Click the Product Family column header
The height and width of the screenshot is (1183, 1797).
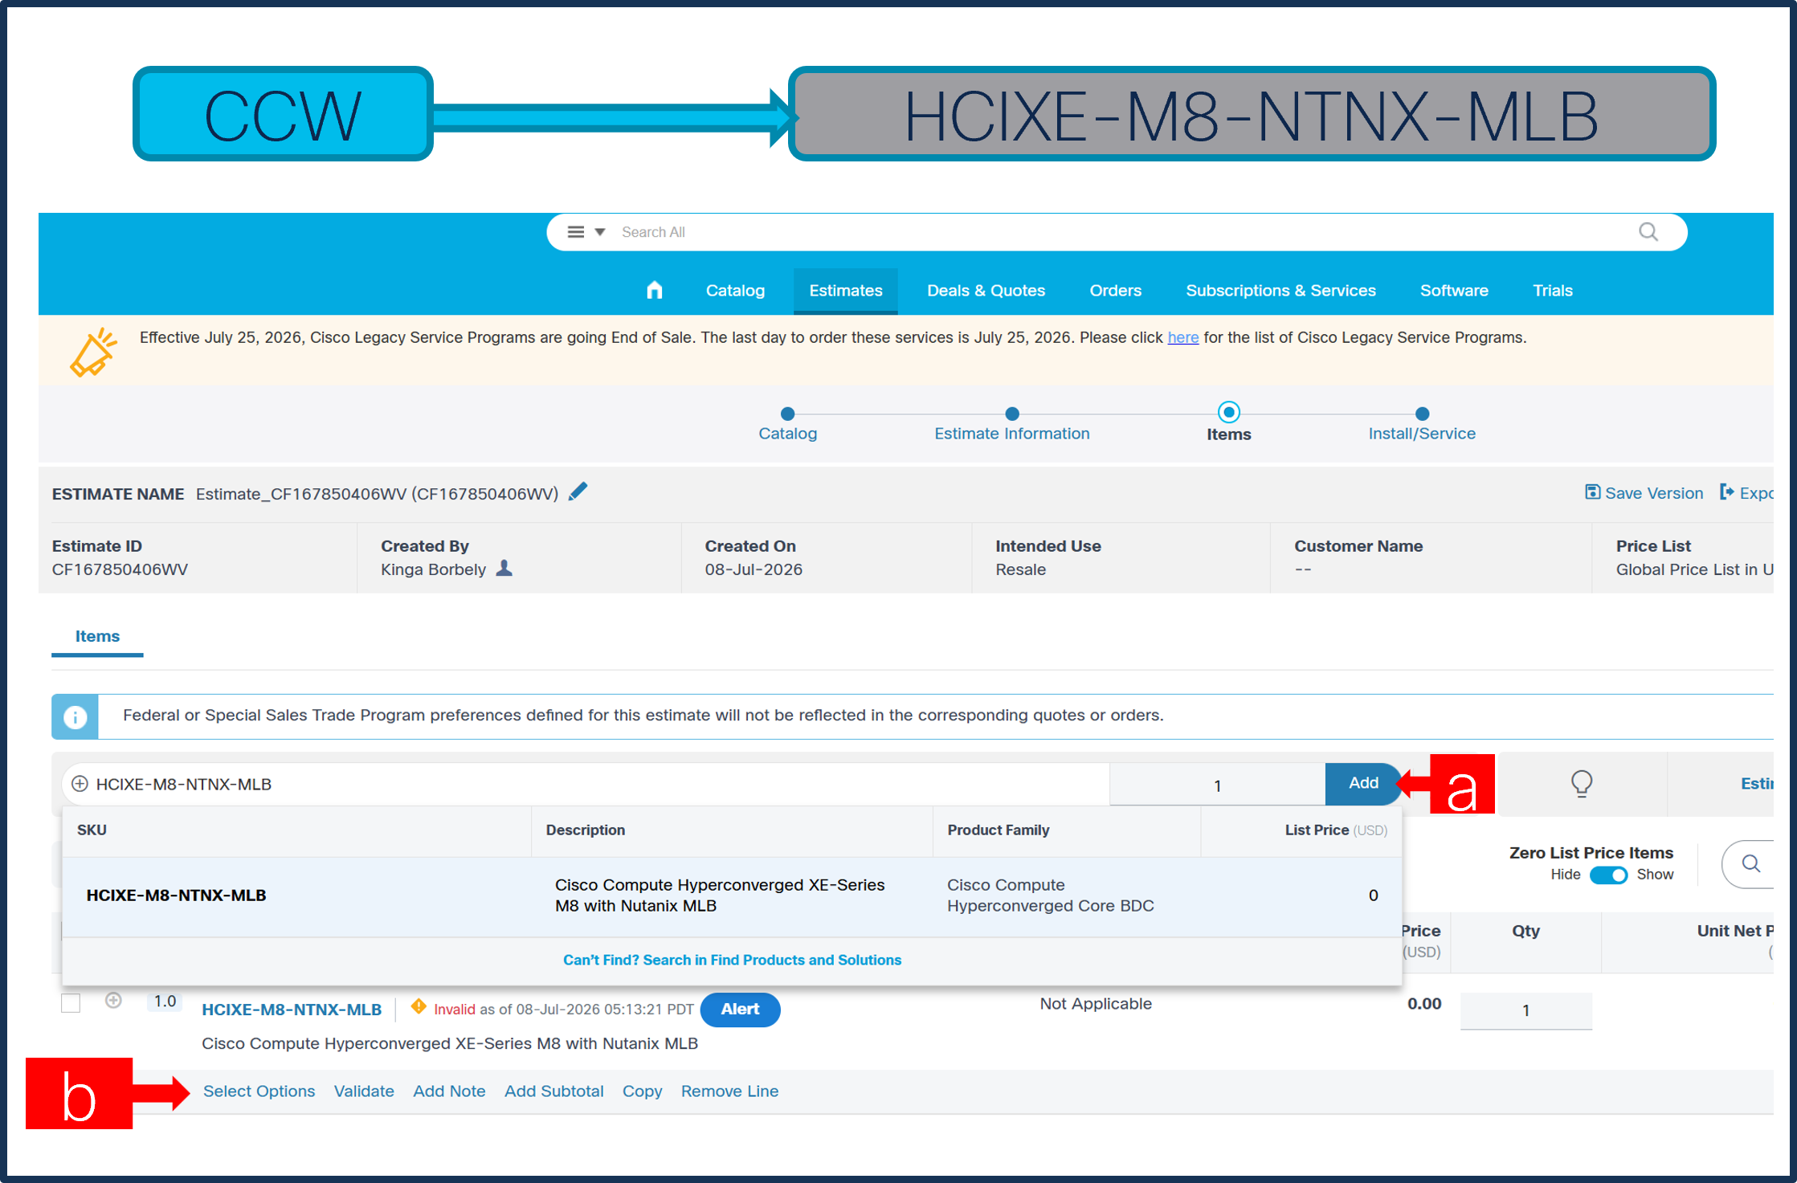click(x=998, y=830)
